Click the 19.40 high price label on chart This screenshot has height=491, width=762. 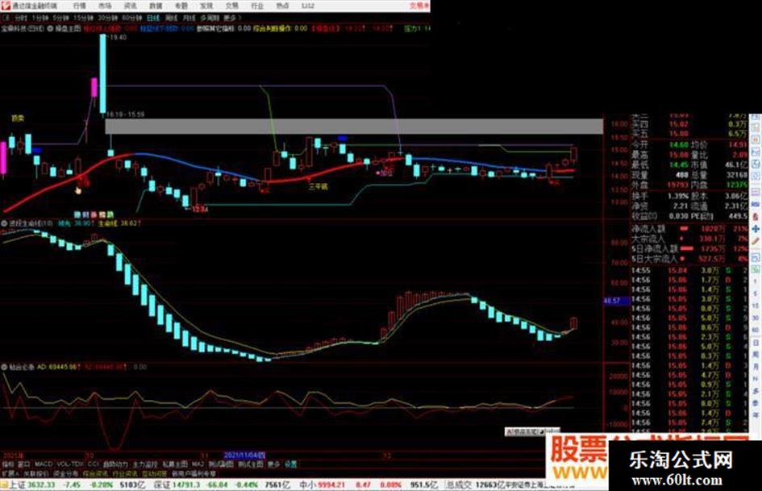pos(117,37)
